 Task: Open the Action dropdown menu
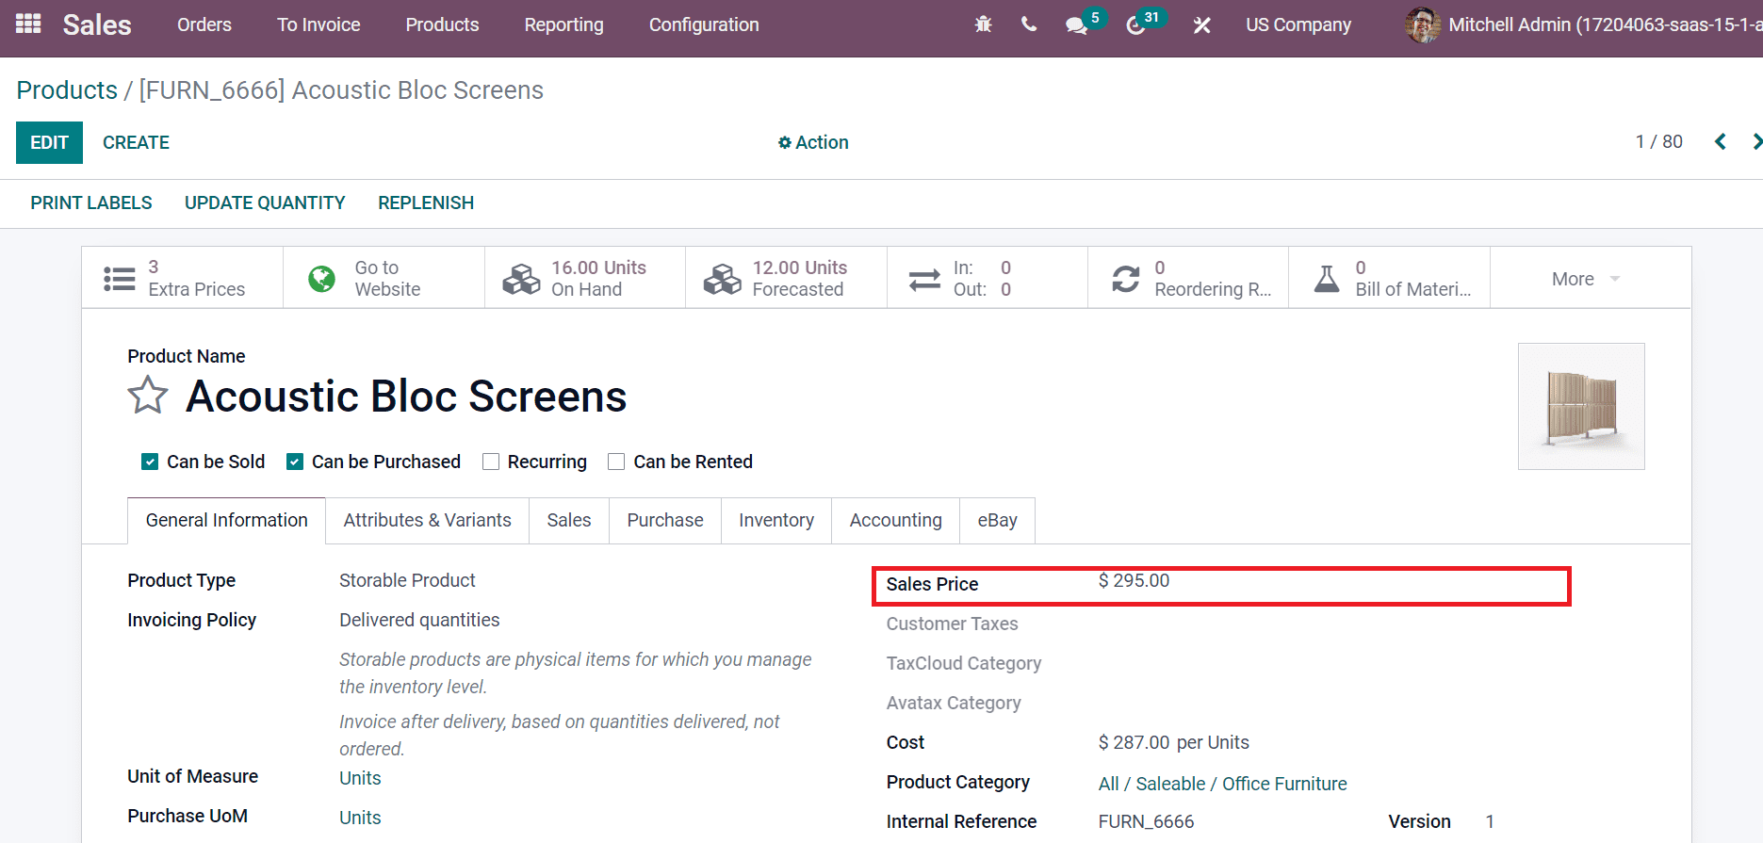[813, 142]
